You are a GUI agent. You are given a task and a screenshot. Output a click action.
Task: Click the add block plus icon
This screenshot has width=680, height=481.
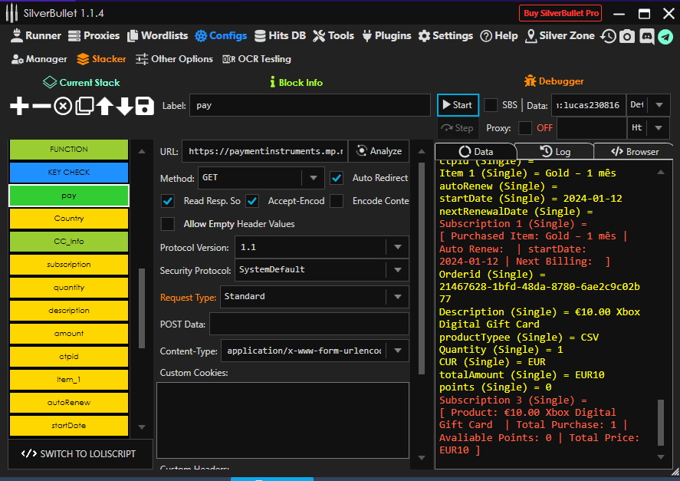[19, 106]
